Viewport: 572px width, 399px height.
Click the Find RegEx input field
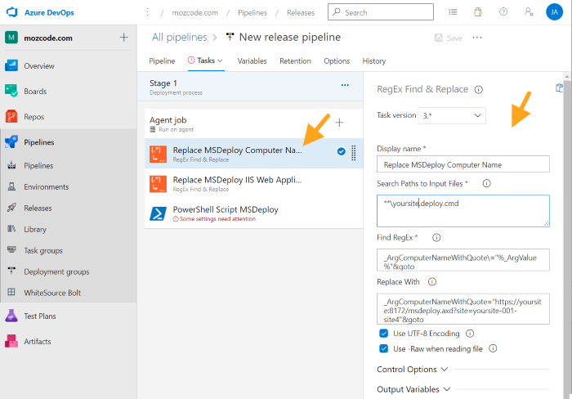[x=463, y=260]
